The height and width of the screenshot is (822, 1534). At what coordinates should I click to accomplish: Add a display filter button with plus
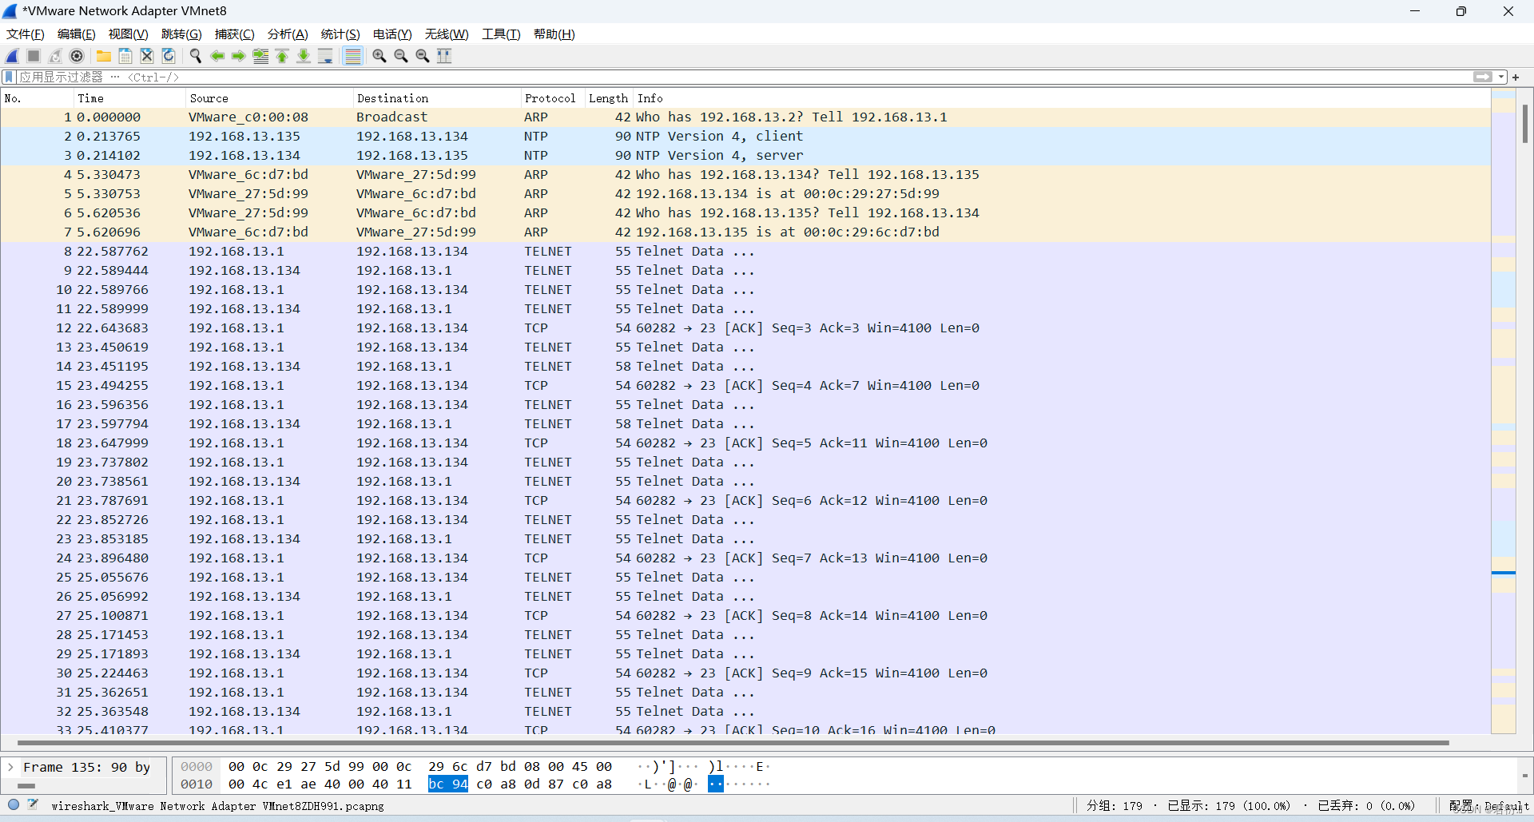1516,77
